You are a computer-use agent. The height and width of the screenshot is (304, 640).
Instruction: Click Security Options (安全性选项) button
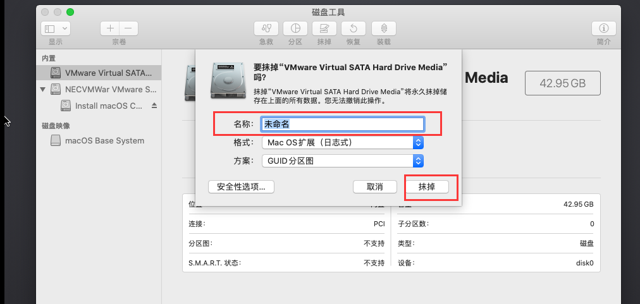pos(241,186)
